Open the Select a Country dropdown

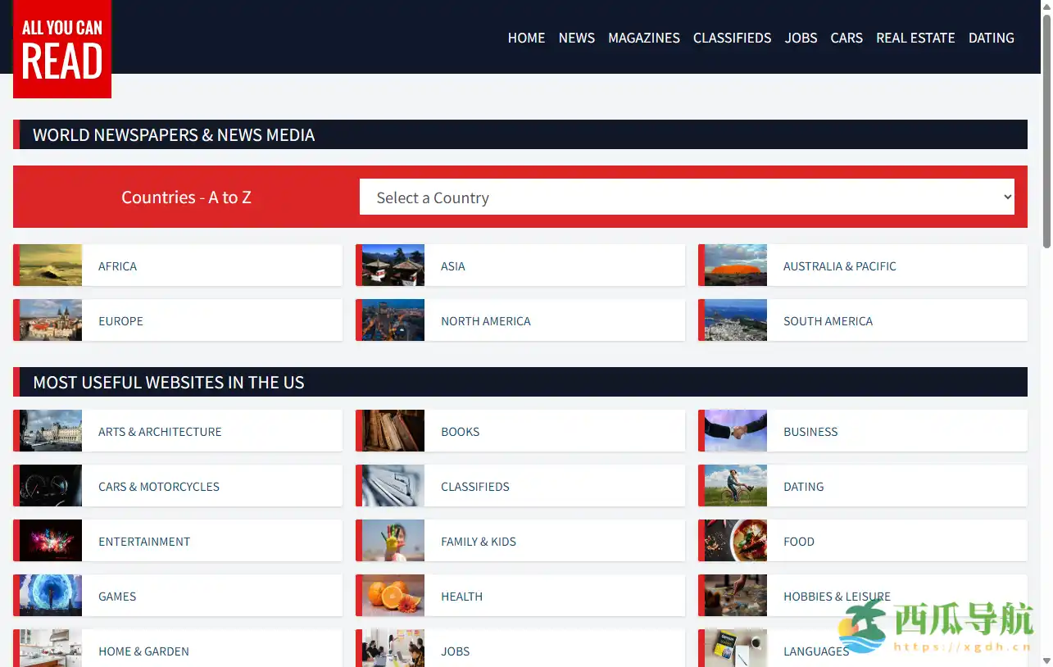point(687,197)
